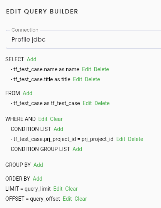
Task: Open the Connection dropdown showing Profile jdbc
Action: coord(84,39)
